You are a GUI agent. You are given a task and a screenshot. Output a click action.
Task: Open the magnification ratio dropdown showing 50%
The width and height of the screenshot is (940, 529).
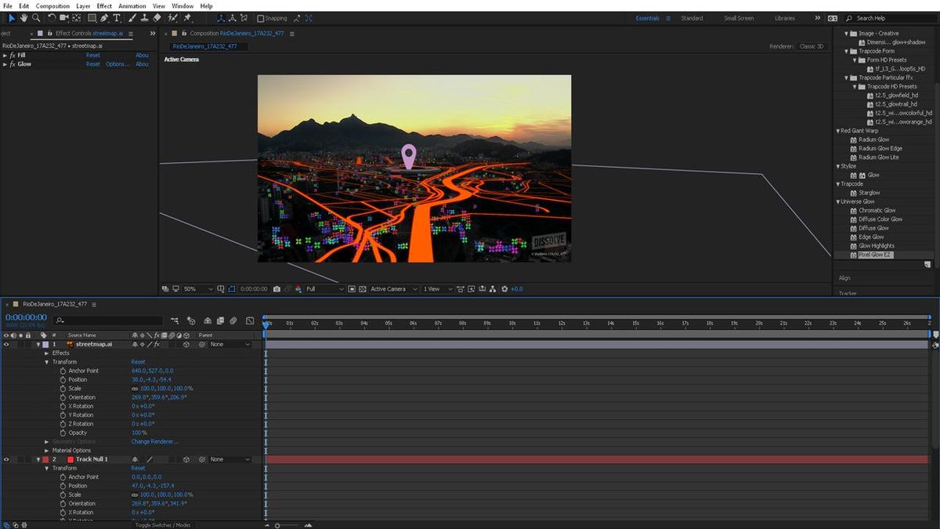(188, 288)
